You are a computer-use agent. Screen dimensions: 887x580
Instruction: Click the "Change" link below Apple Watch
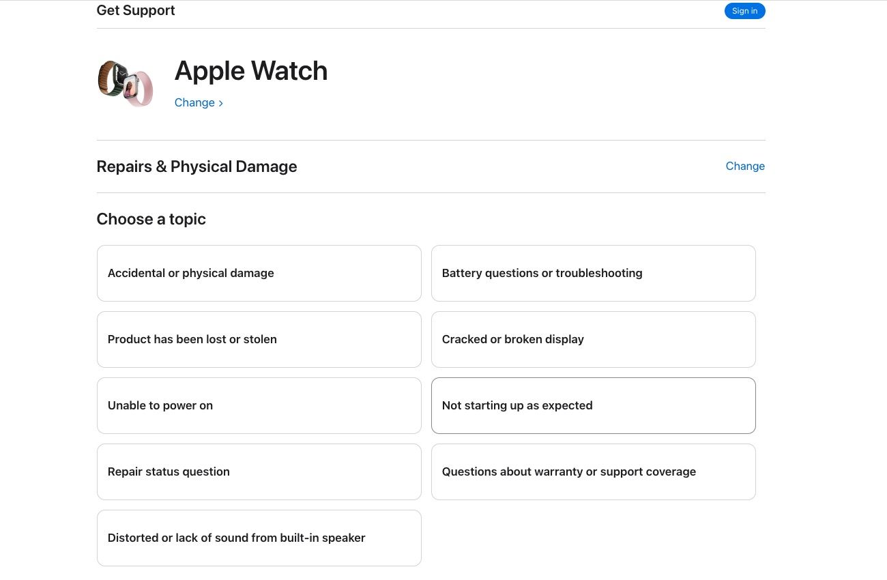click(x=194, y=102)
